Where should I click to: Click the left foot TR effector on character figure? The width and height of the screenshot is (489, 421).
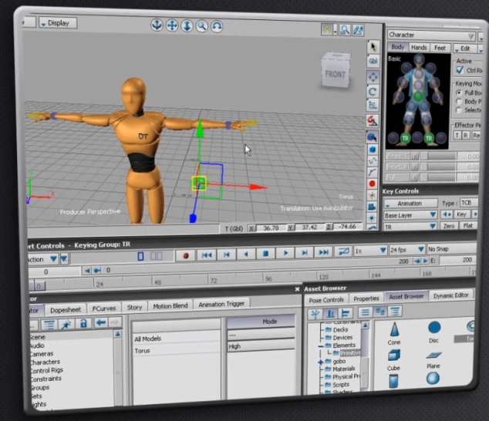405,138
